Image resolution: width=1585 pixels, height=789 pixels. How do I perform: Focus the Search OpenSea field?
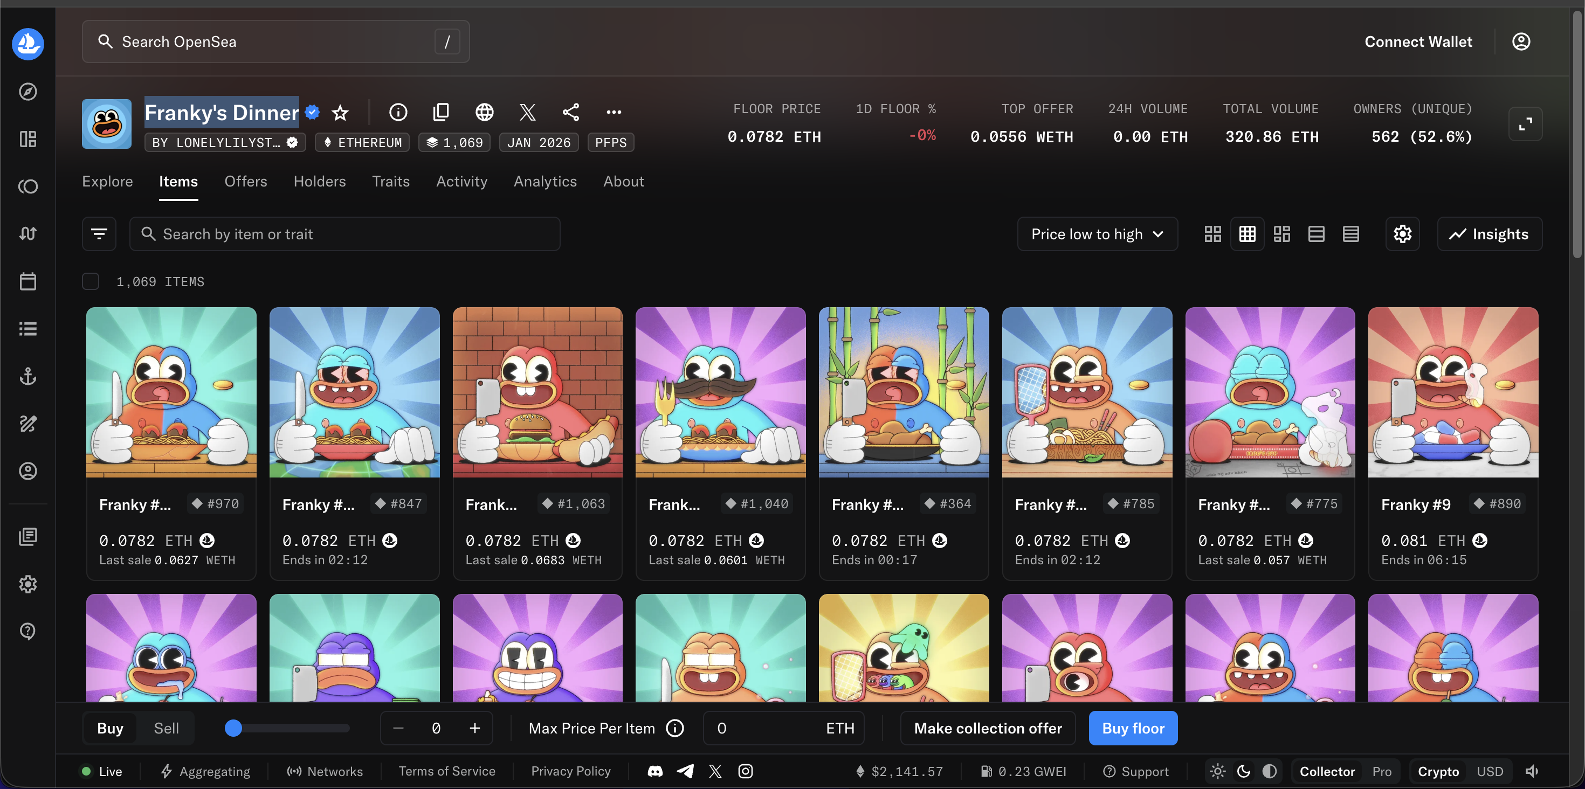tap(275, 41)
